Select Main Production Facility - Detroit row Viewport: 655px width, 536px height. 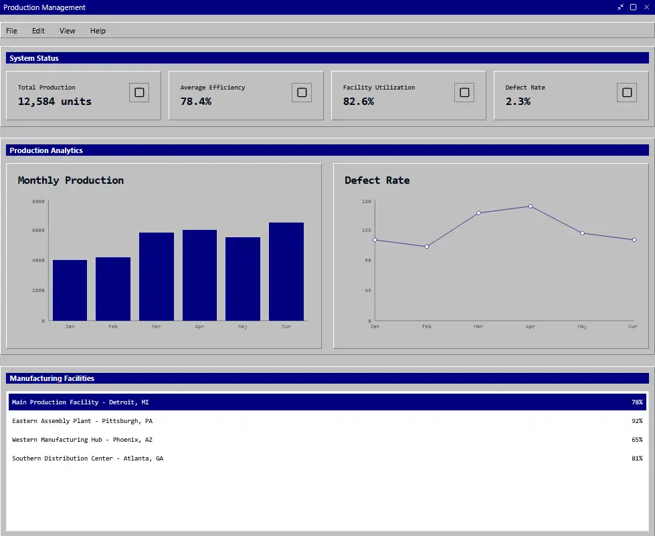pos(327,402)
